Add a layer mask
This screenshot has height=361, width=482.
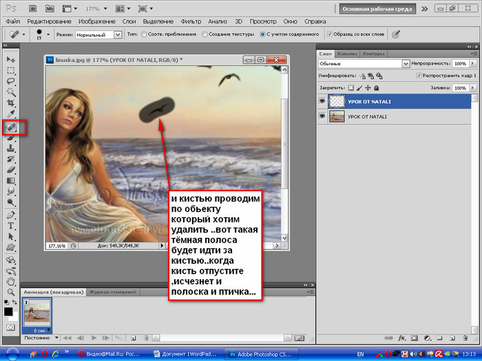tap(415, 338)
